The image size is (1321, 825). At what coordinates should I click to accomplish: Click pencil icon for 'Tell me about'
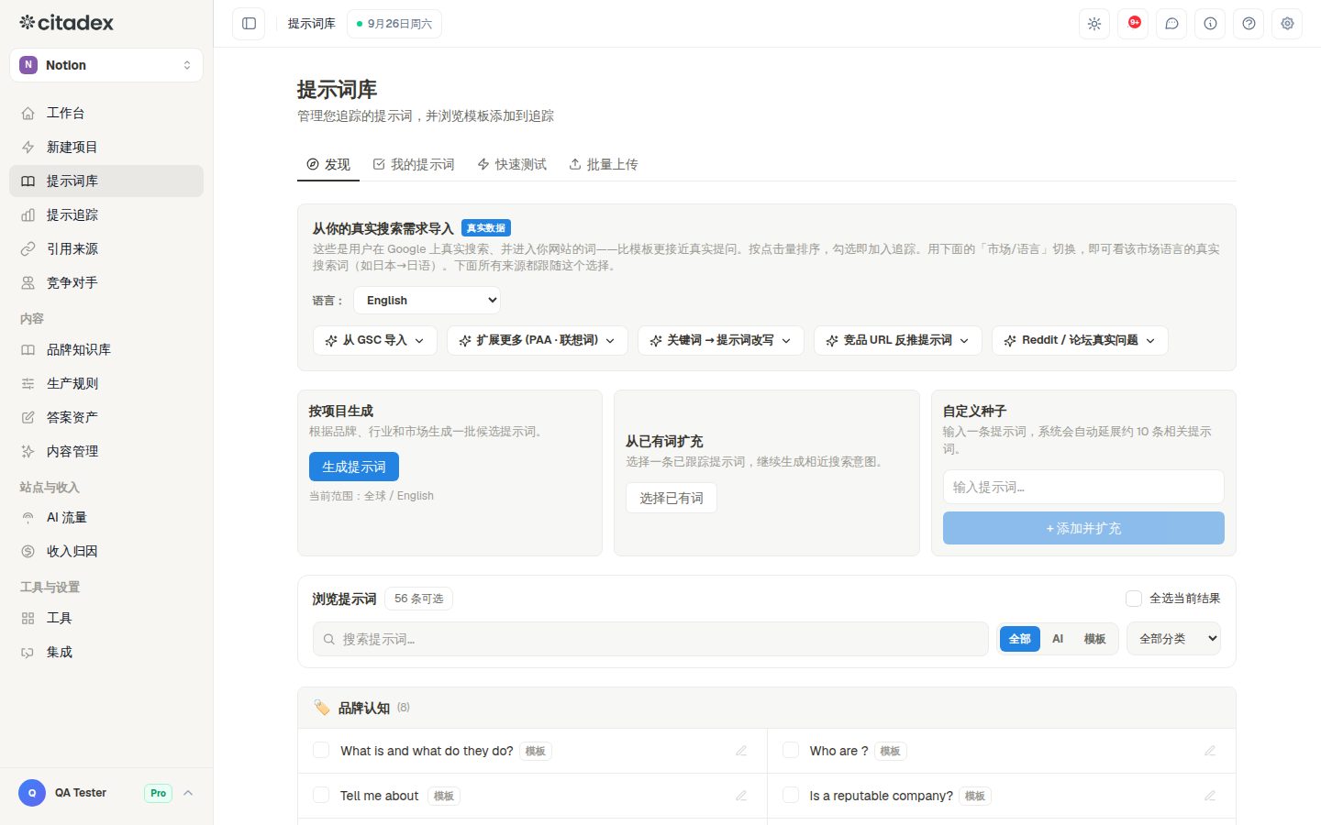[741, 796]
